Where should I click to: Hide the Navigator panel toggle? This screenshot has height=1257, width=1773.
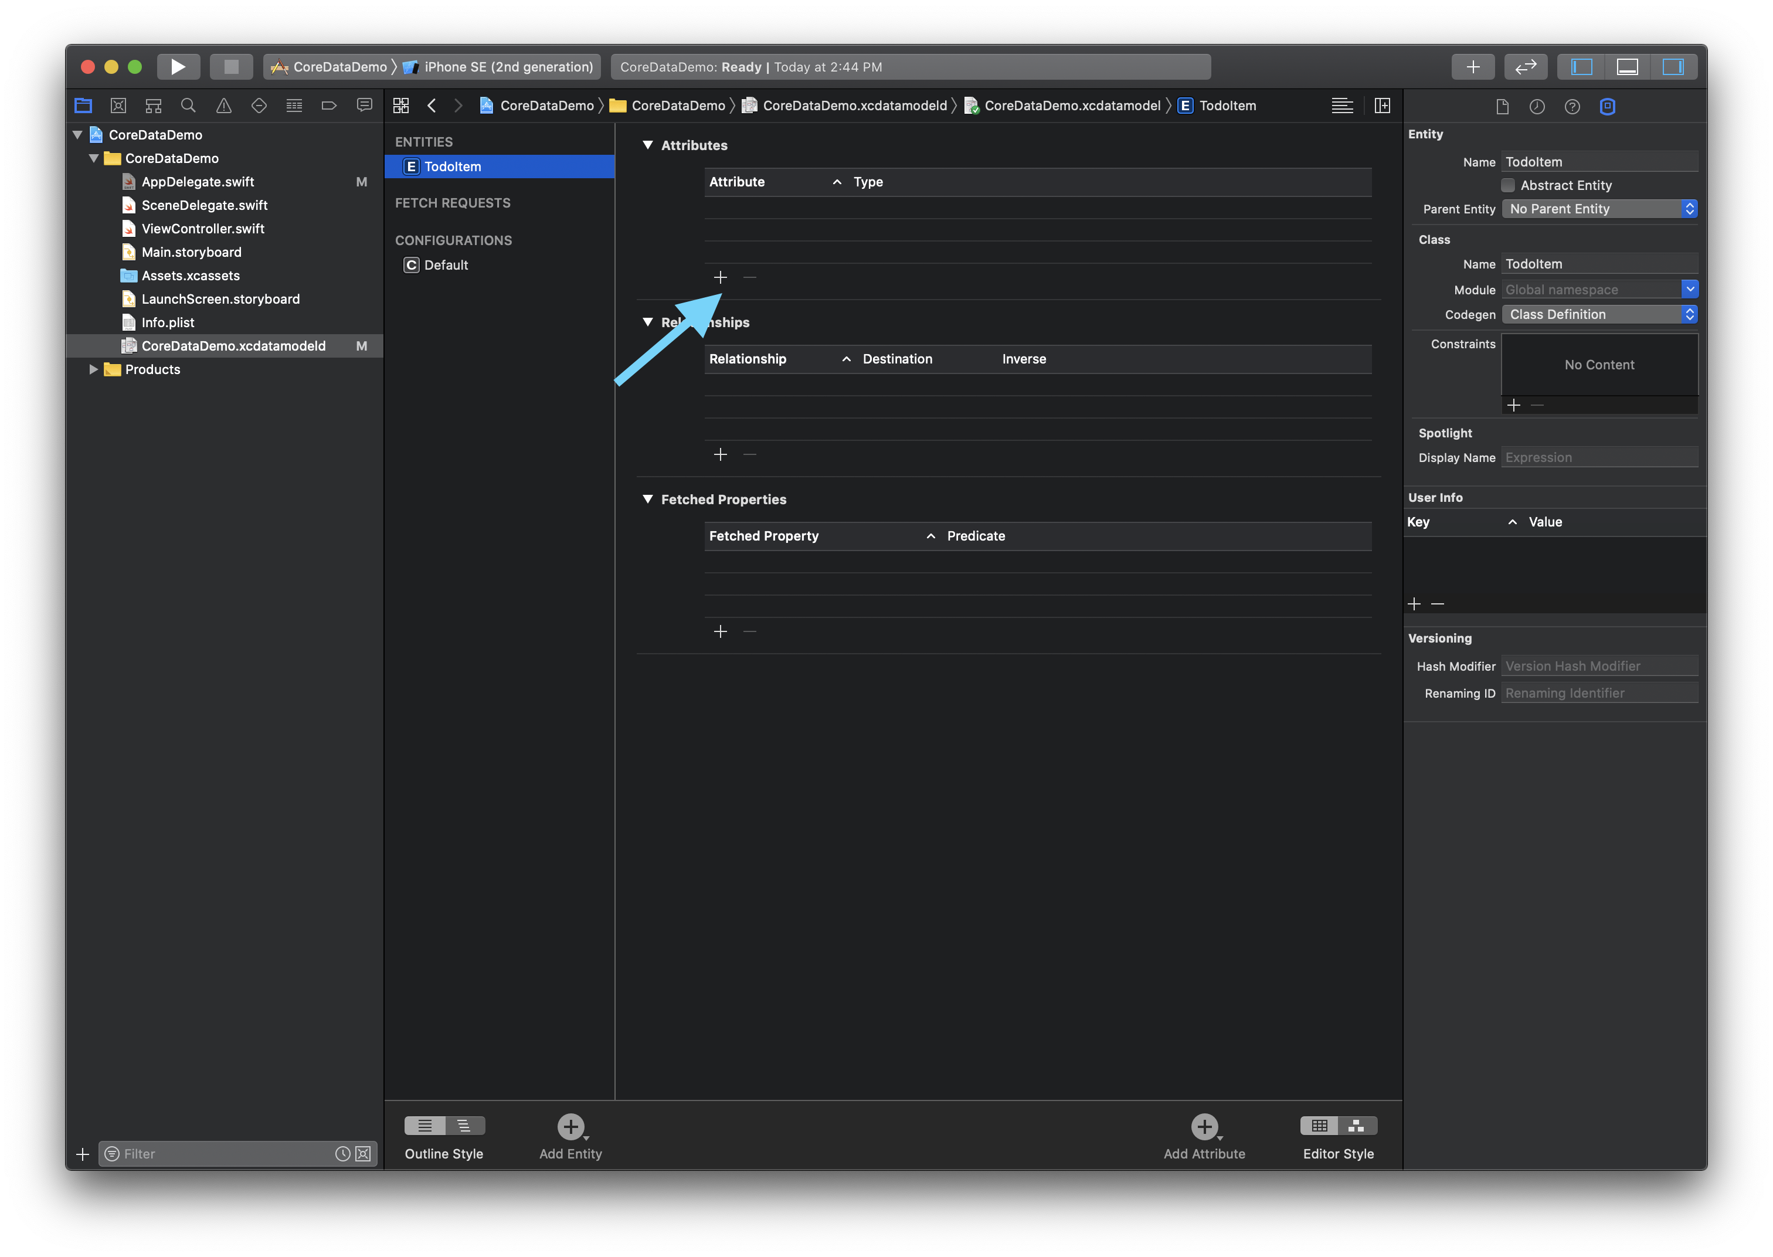pyautogui.click(x=1581, y=67)
